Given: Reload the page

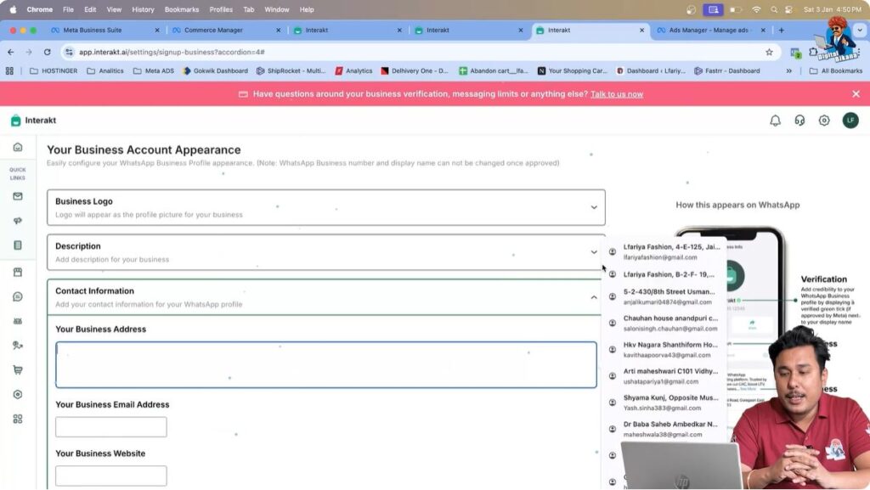Looking at the screenshot, I should tap(48, 52).
